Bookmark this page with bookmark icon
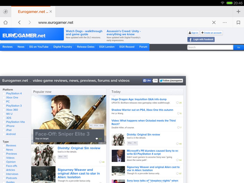Viewport: 244px width, 183px height. [x=238, y=22]
